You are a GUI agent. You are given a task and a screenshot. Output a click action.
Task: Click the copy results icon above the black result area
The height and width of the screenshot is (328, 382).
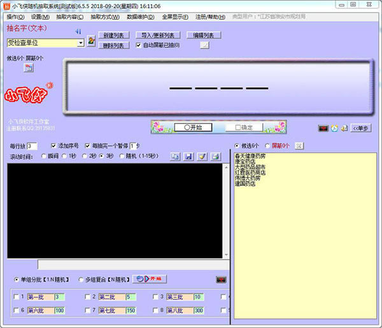(x=175, y=157)
